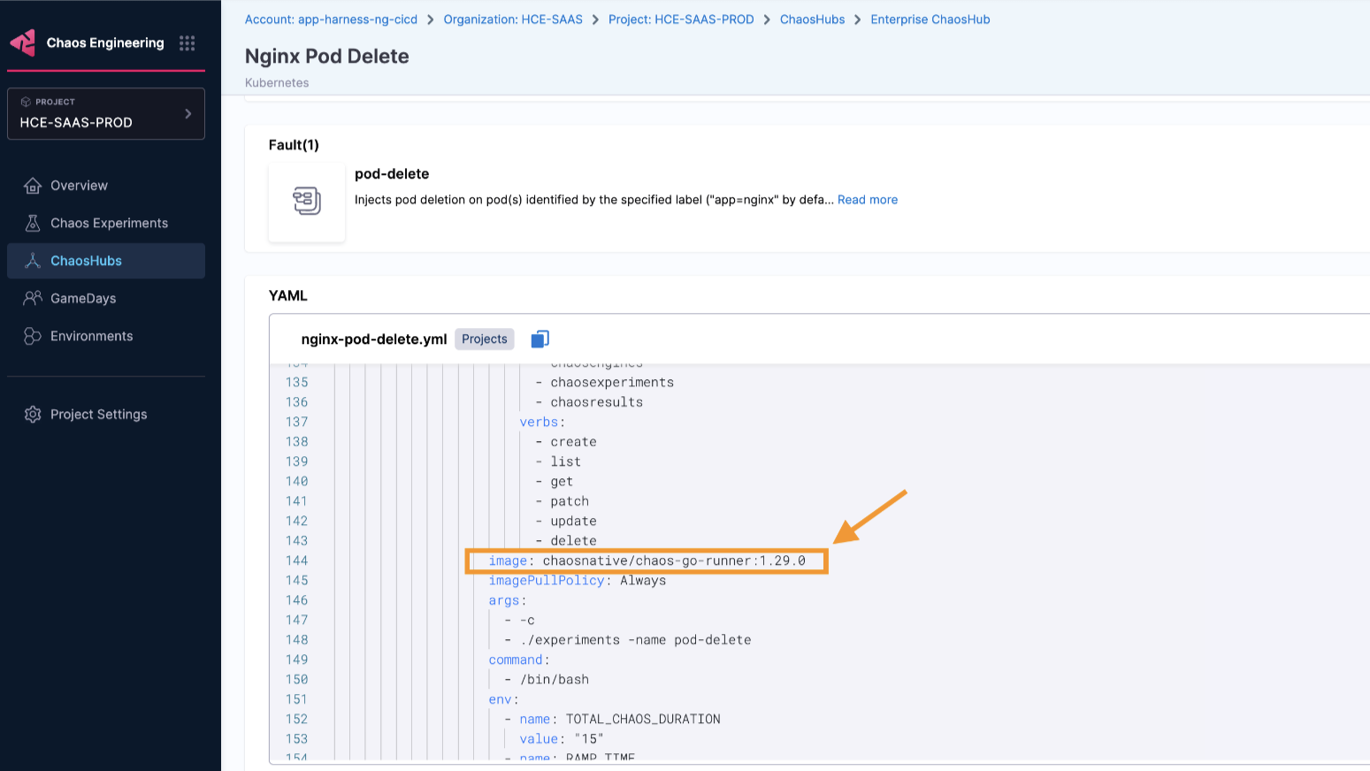Image resolution: width=1370 pixels, height=771 pixels.
Task: Click the Project HCE-SAAS-PROD breadcrumb
Action: click(x=681, y=19)
